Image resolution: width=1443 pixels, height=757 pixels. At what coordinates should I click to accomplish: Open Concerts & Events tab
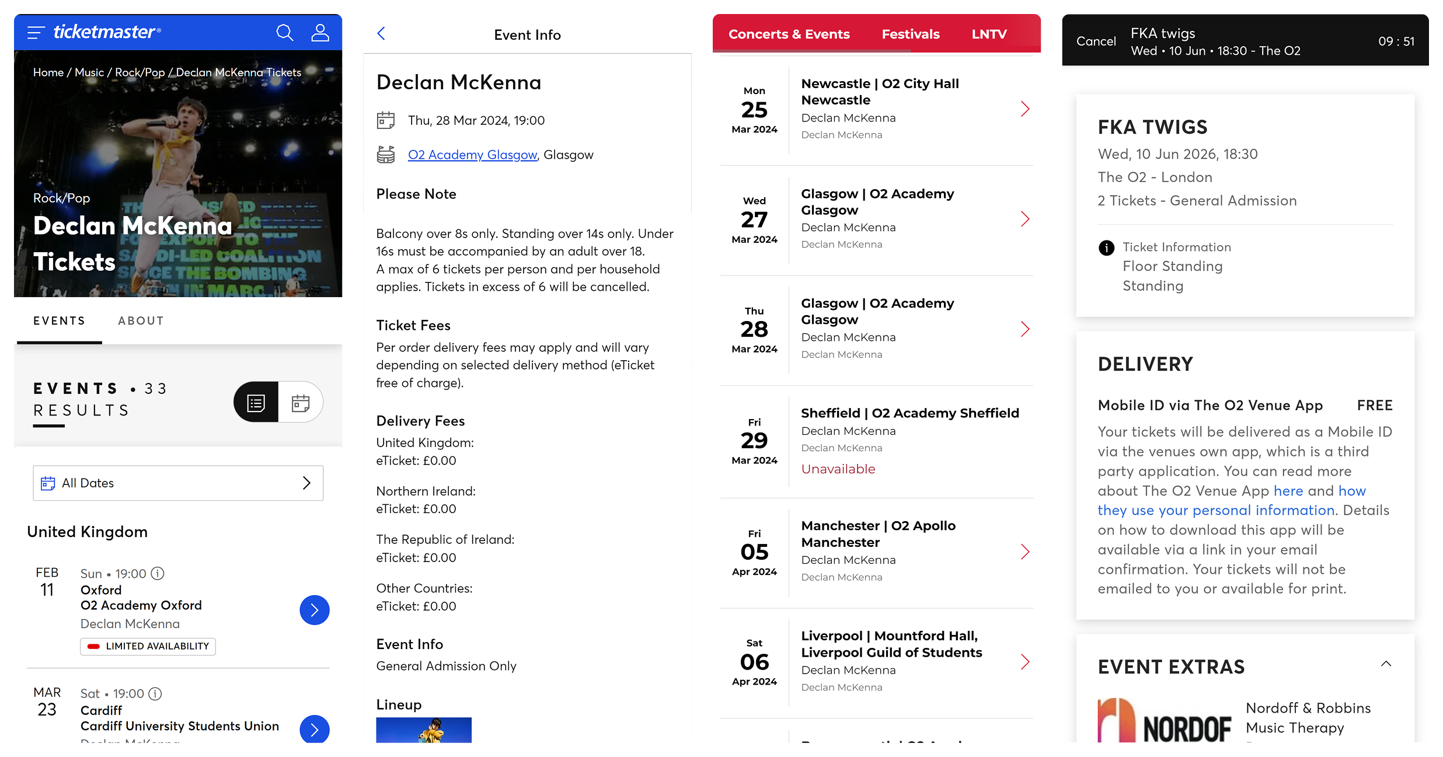pyautogui.click(x=789, y=34)
